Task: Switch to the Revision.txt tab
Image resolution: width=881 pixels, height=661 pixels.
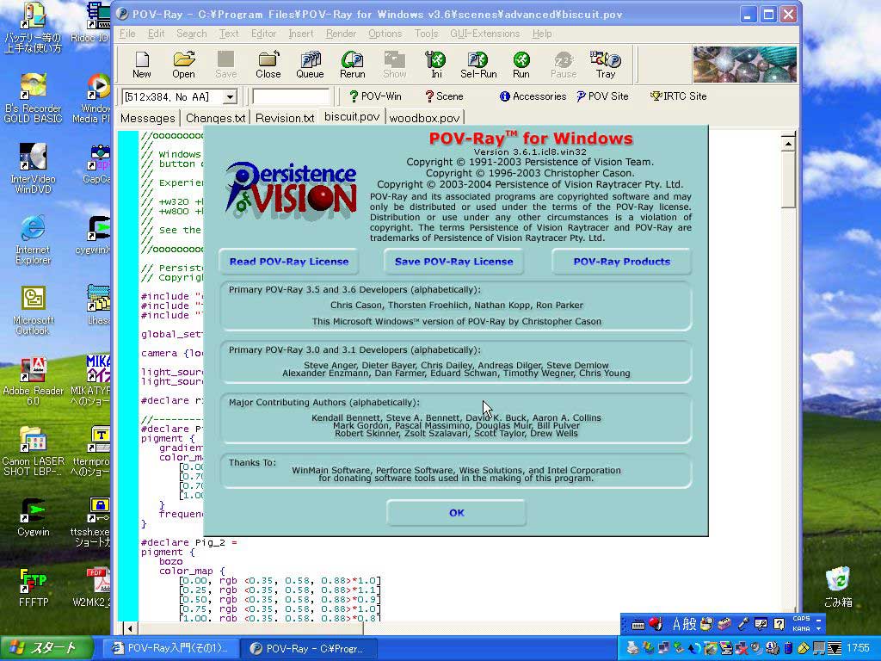Action: point(285,118)
